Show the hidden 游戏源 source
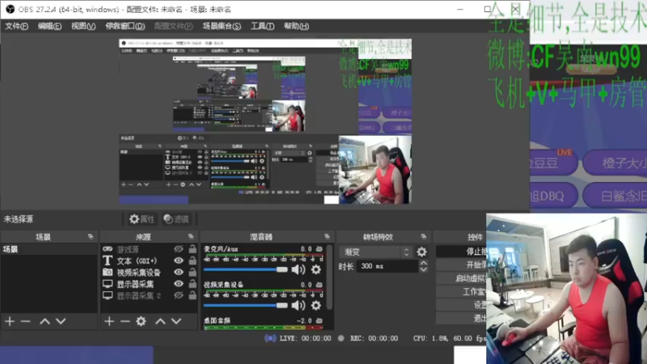The image size is (647, 364). click(179, 249)
